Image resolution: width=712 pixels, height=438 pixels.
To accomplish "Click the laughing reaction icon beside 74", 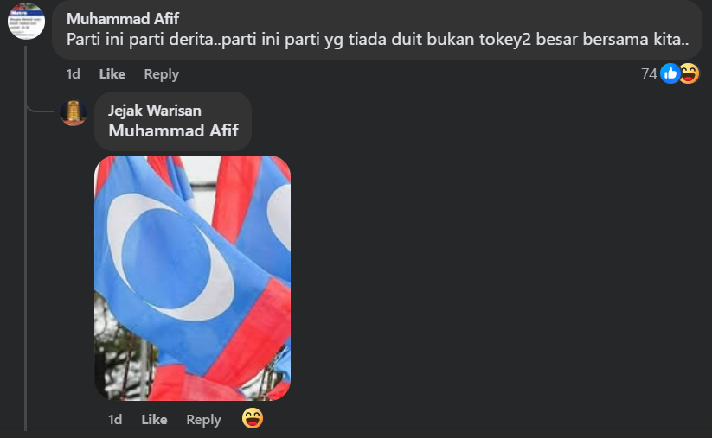I will 689,73.
